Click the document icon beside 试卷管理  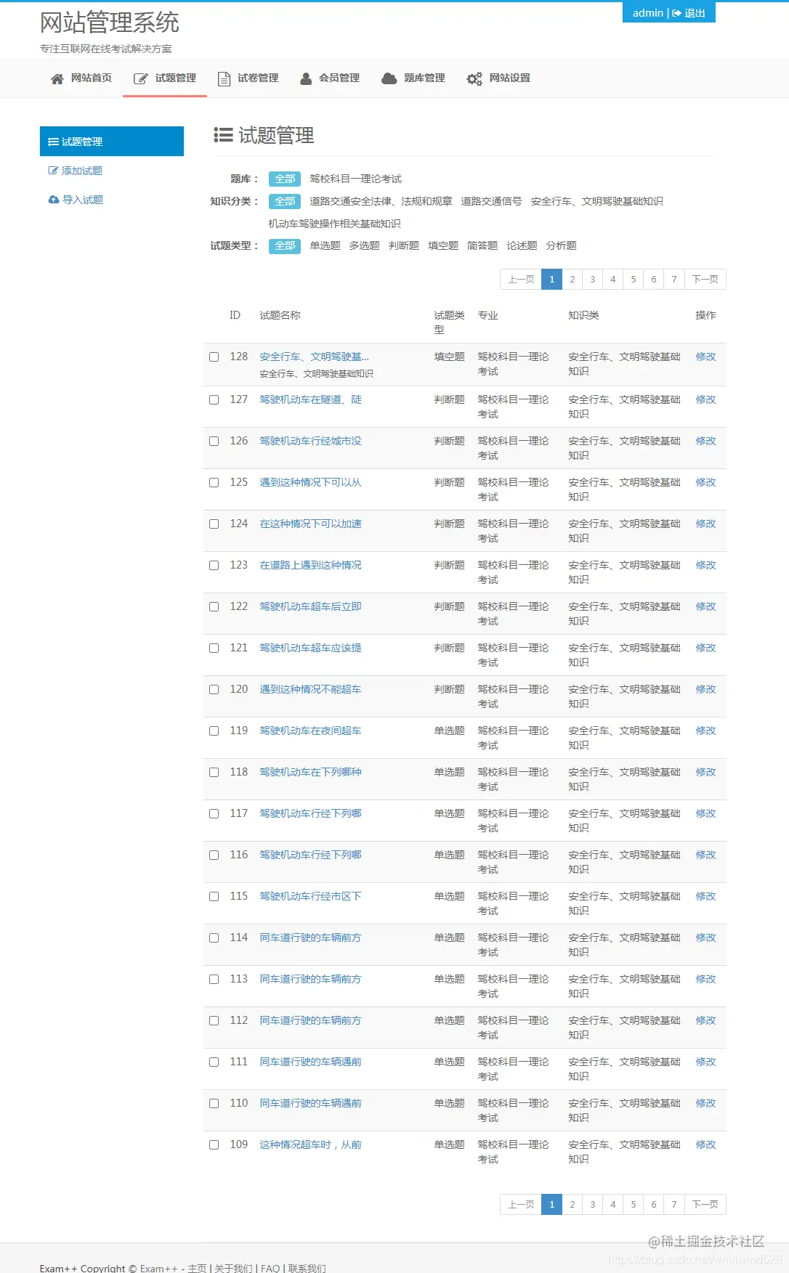click(224, 79)
